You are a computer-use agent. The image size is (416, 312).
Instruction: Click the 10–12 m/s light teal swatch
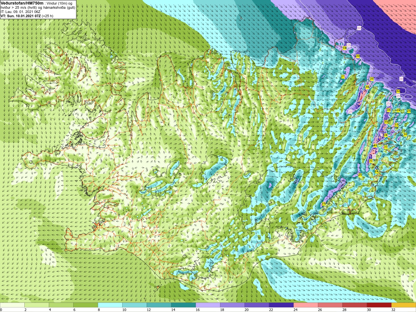click(x=135, y=305)
